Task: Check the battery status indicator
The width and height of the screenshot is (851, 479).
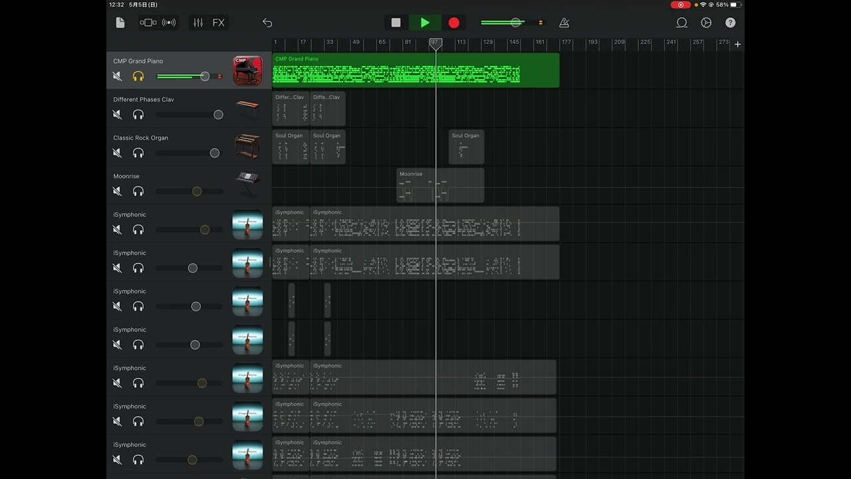Action: pos(734,5)
